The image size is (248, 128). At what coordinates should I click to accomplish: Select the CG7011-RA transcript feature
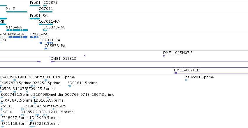pyautogui.click(x=46, y=24)
